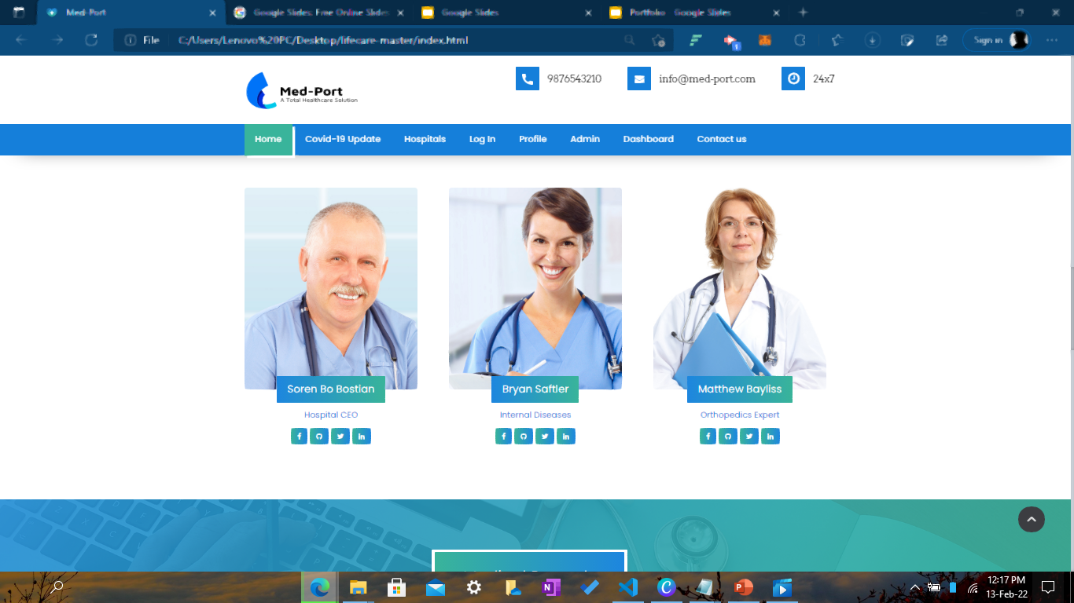Open the Log In page
Screen dimensions: 1074x603
482,139
